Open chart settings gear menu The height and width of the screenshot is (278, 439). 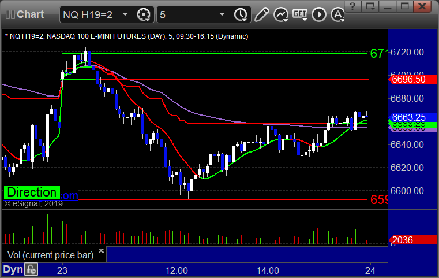click(x=144, y=14)
